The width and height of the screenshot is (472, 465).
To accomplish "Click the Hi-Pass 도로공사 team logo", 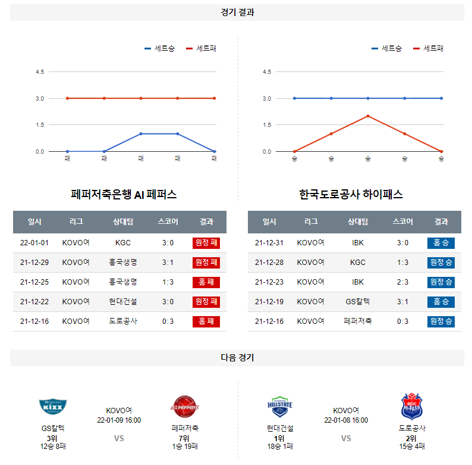I will [412, 407].
